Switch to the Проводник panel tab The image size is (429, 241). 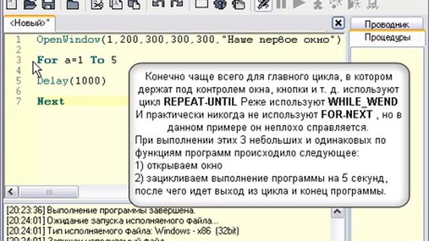point(387,24)
